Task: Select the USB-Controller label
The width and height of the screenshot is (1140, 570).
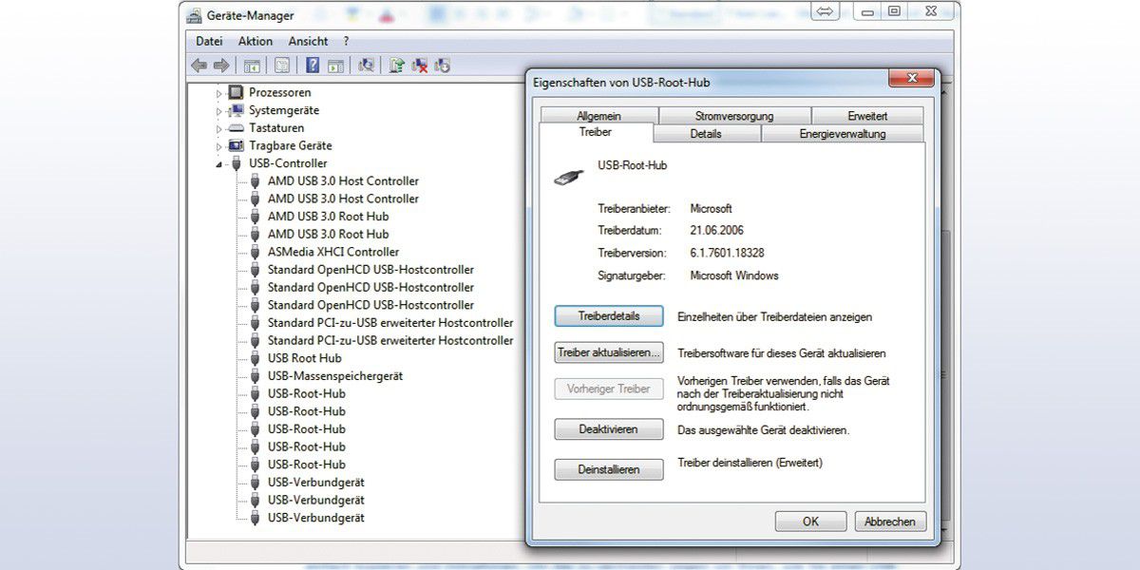Action: [288, 163]
